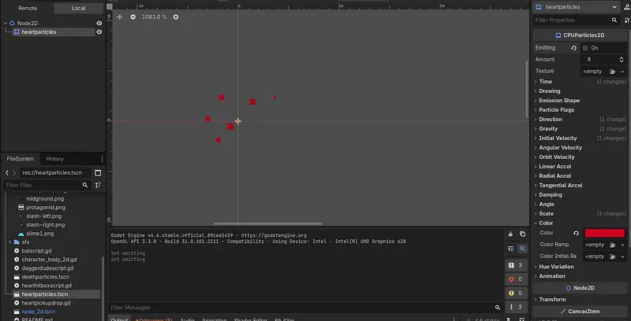631x321 pixels.
Task: Click the copy output icon
Action: [522, 234]
